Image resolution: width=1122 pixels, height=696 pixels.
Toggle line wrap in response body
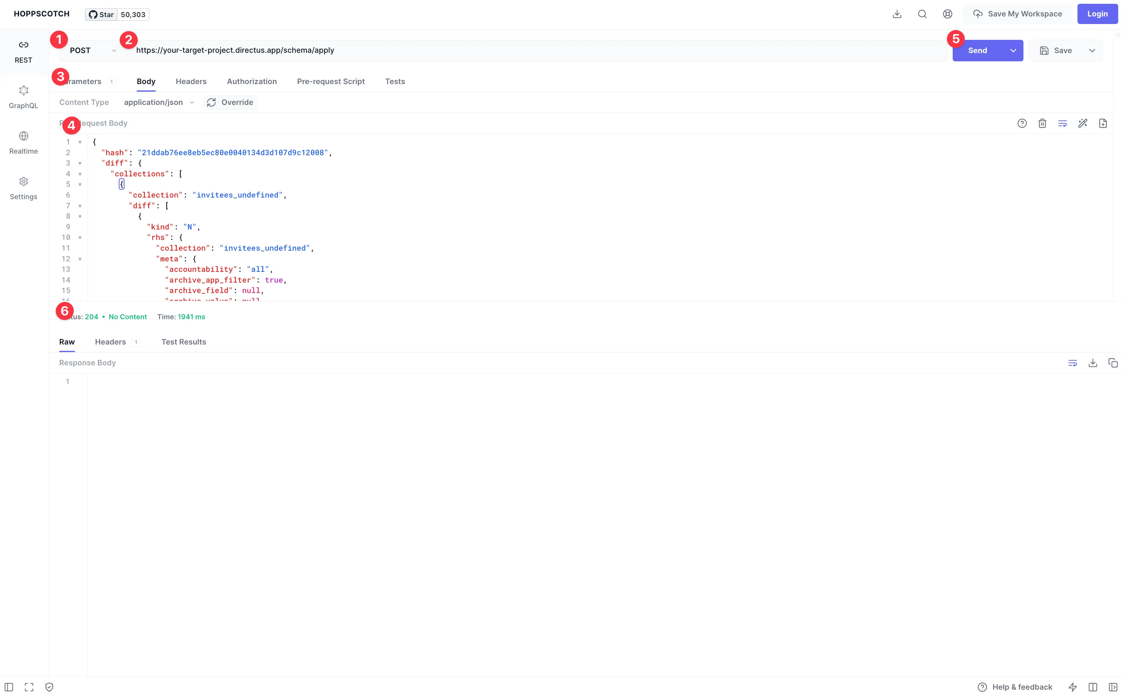pyautogui.click(x=1072, y=363)
